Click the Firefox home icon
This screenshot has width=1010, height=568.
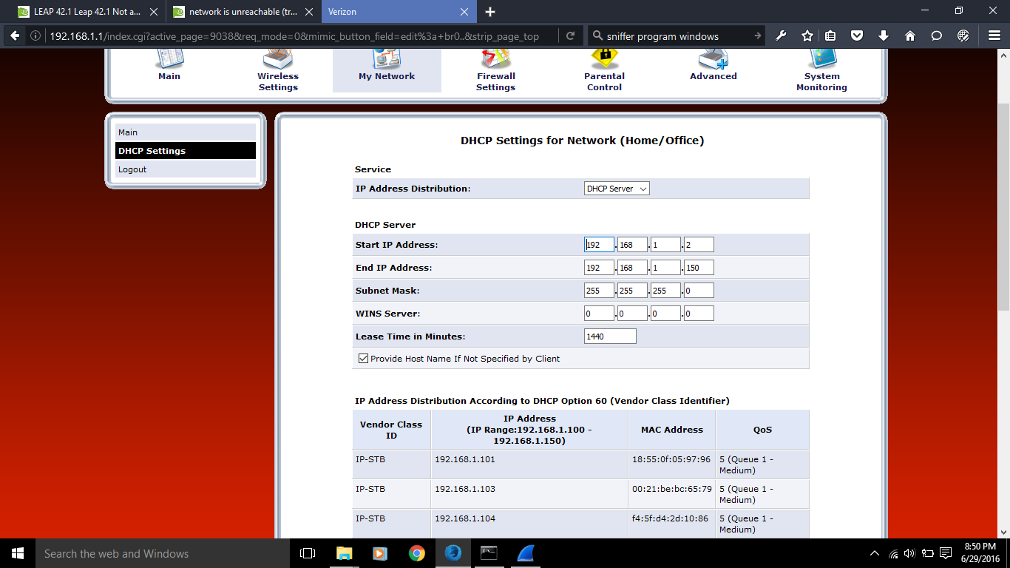910,36
